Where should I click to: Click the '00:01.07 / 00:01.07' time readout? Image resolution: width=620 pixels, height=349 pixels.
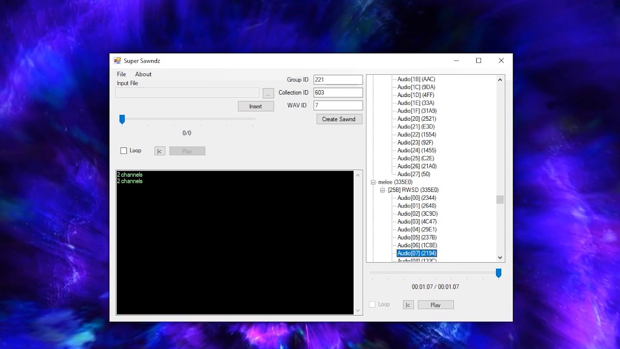[435, 287]
